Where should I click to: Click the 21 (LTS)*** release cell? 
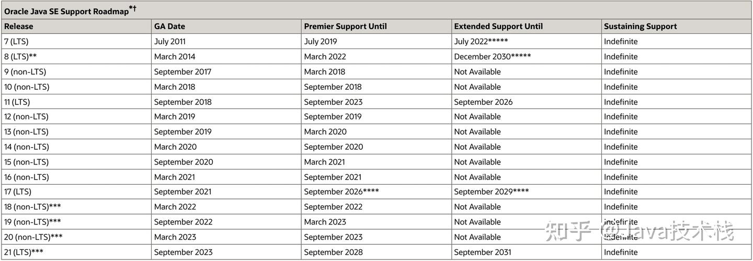24,252
